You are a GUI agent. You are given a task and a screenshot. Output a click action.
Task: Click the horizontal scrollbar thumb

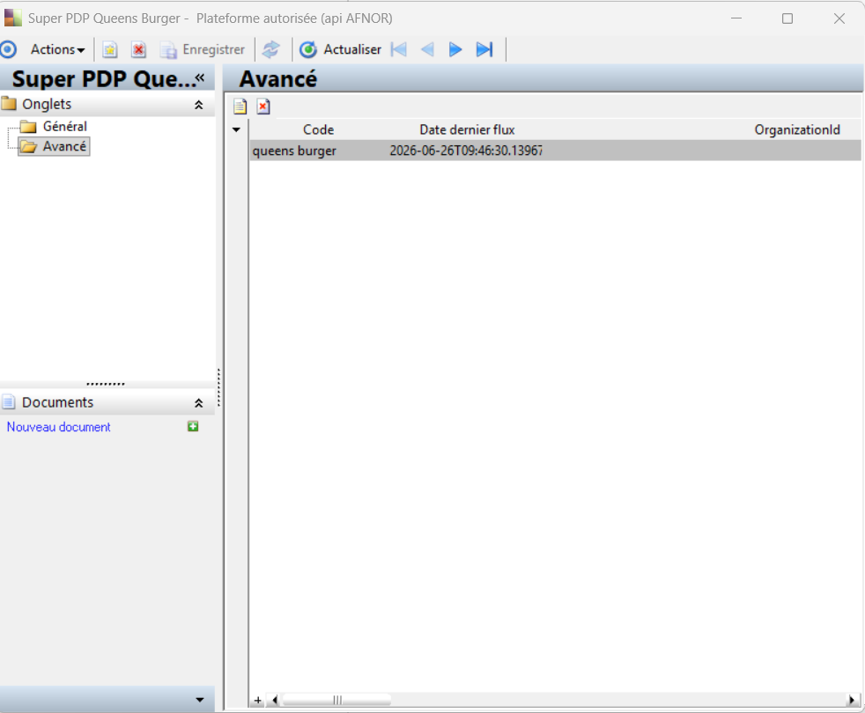336,701
